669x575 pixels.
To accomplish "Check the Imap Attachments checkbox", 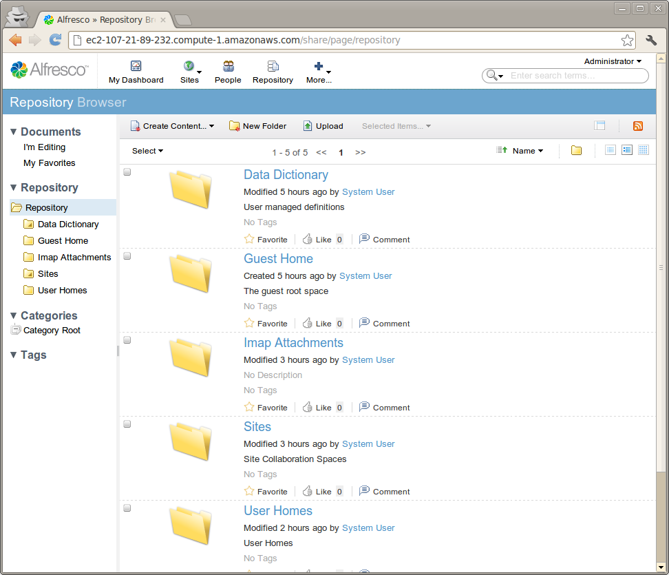I will pyautogui.click(x=127, y=340).
